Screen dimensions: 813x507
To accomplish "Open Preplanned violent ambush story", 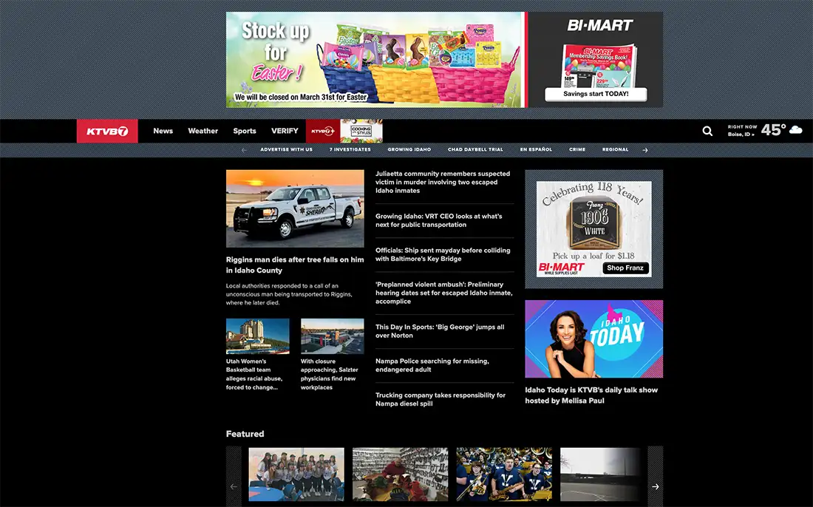I will 444,293.
